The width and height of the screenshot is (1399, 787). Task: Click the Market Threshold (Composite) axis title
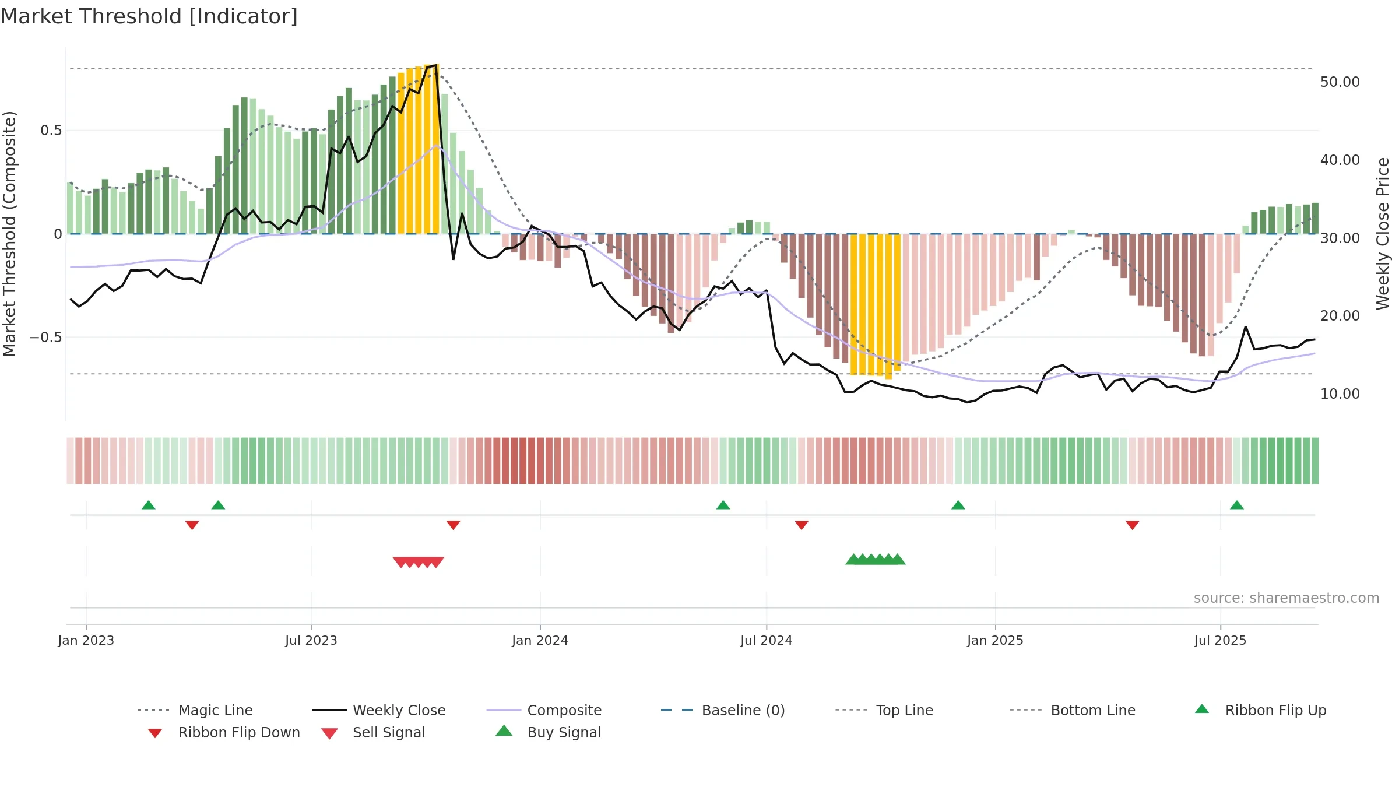pos(9,234)
